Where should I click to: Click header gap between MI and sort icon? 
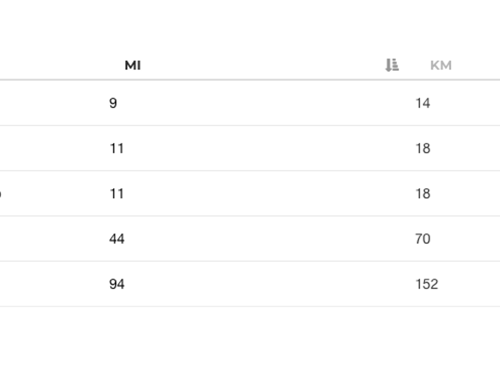point(262,65)
